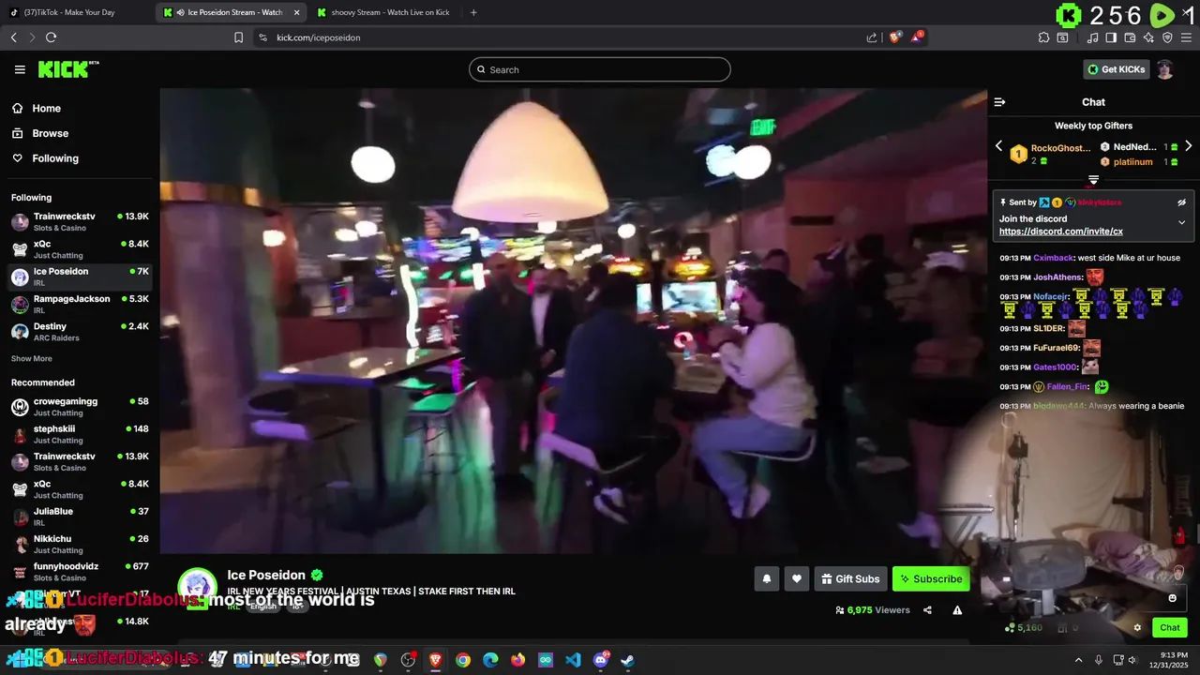This screenshot has height=675, width=1200.
Task: Close the Ice Poseidon Stream tab
Action: pos(296,12)
